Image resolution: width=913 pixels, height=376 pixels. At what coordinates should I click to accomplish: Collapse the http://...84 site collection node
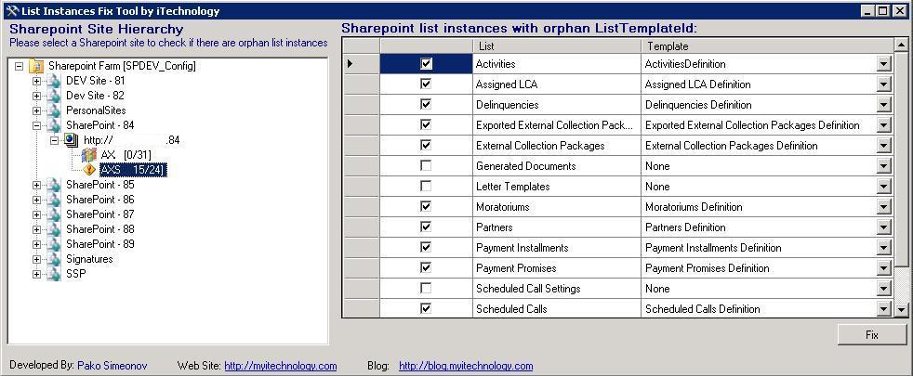tap(55, 140)
